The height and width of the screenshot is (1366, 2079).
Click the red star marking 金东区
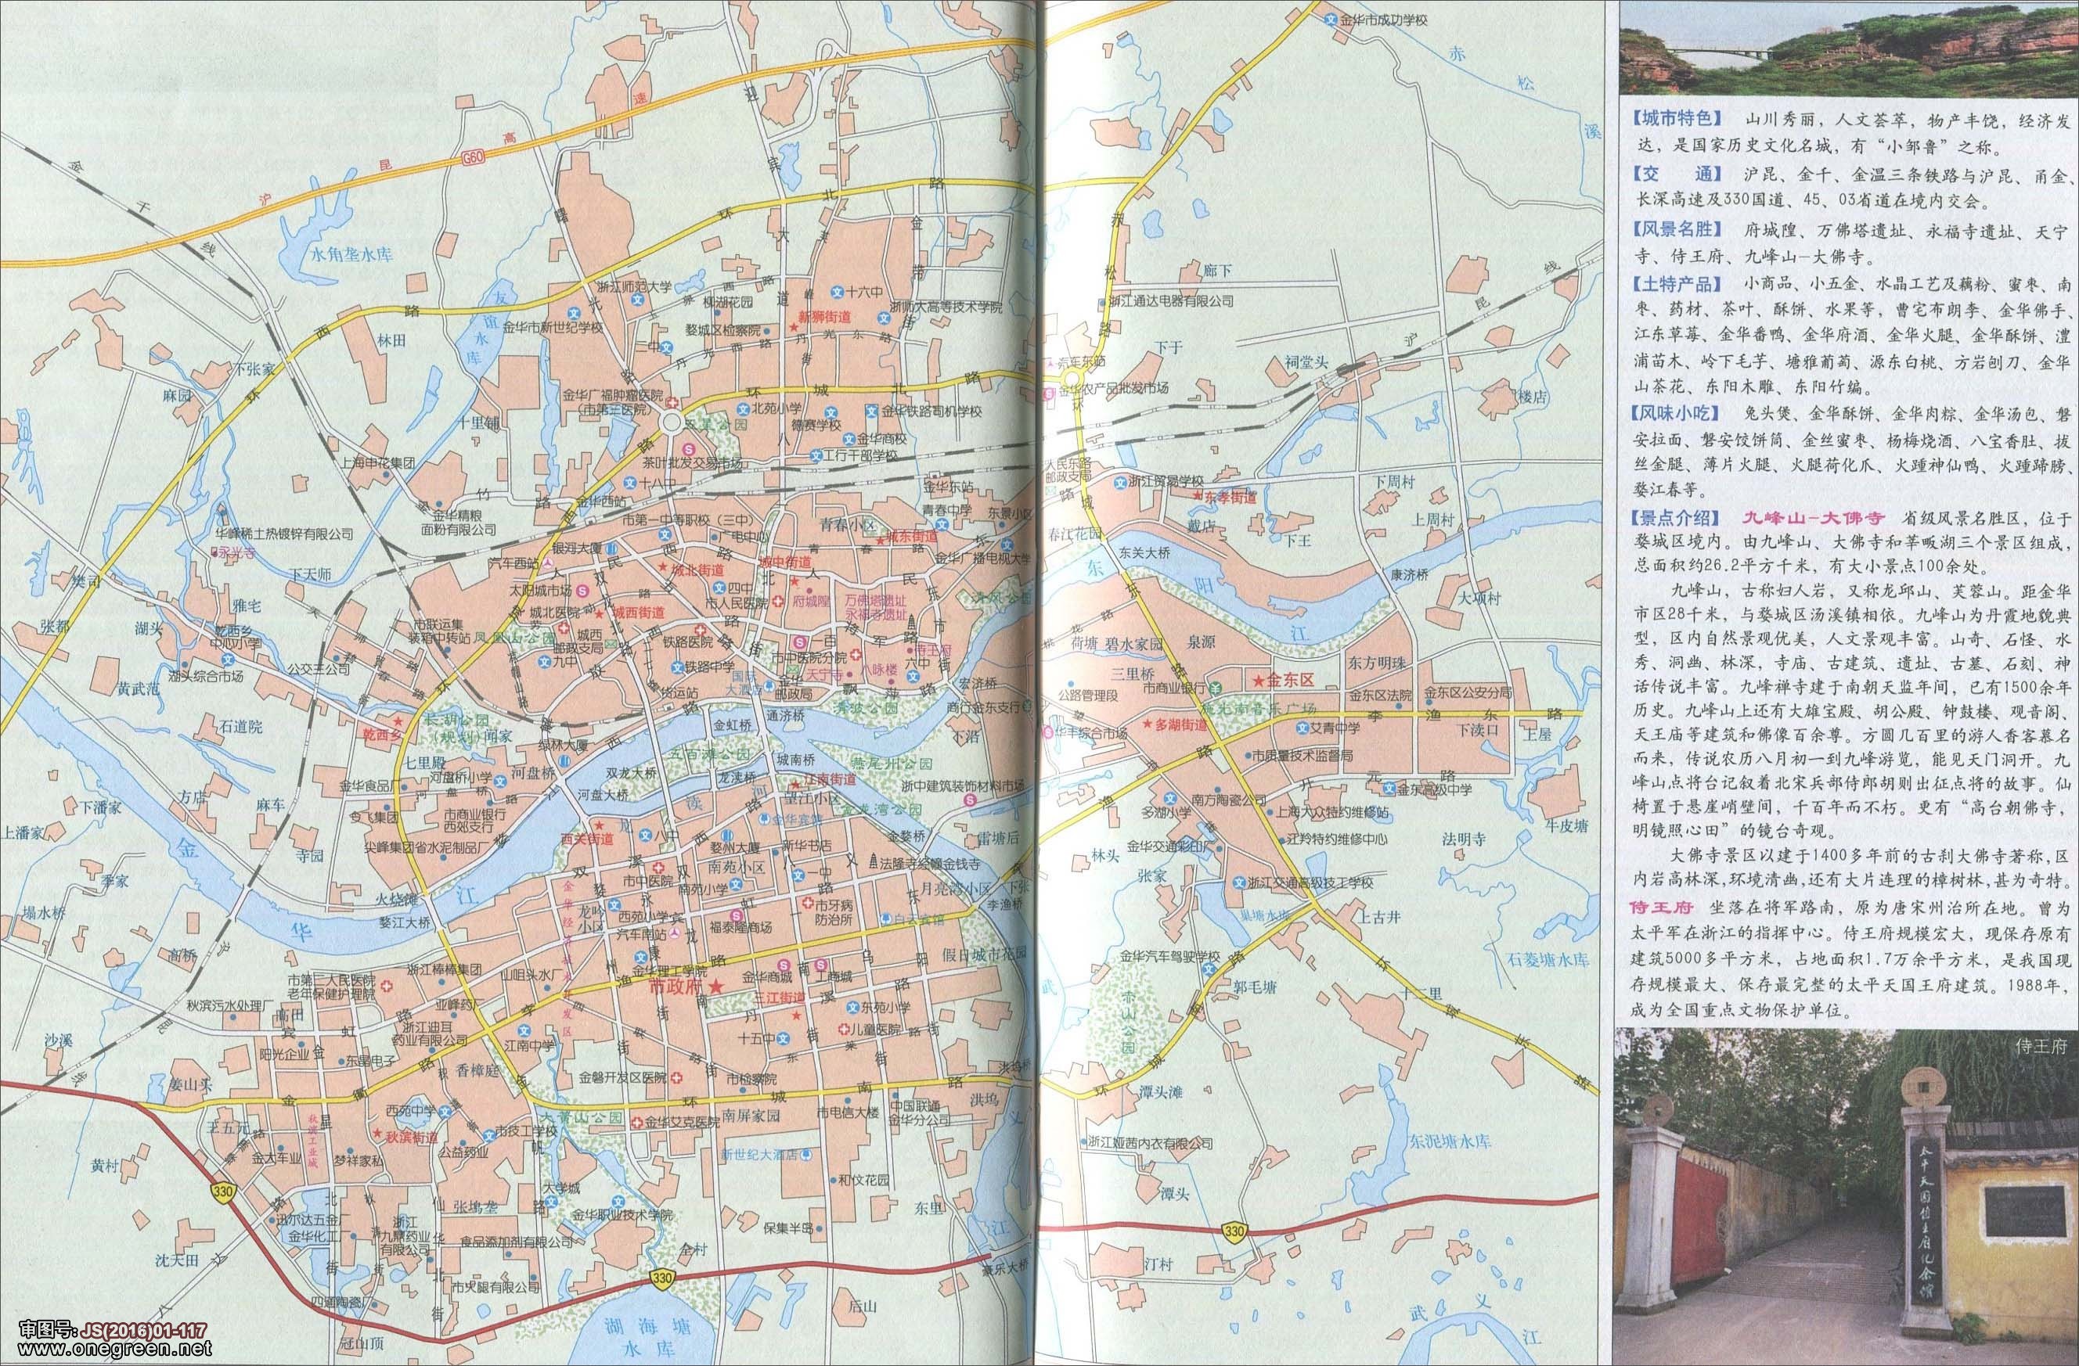(x=1259, y=680)
